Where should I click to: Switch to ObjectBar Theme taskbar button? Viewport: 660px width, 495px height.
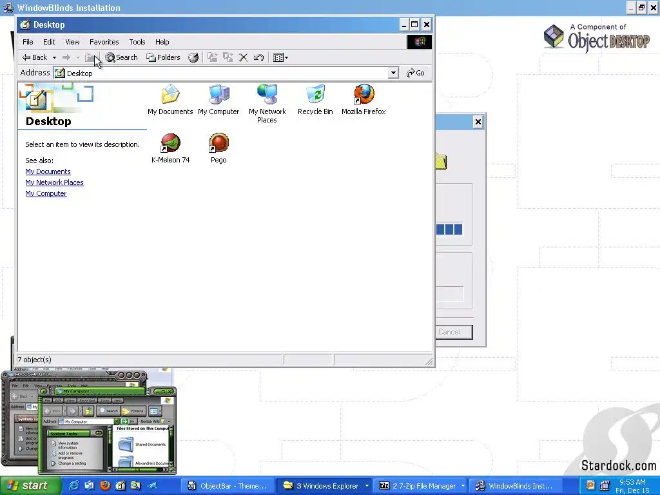(228, 486)
